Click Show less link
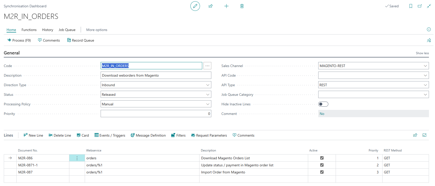 tap(422, 53)
